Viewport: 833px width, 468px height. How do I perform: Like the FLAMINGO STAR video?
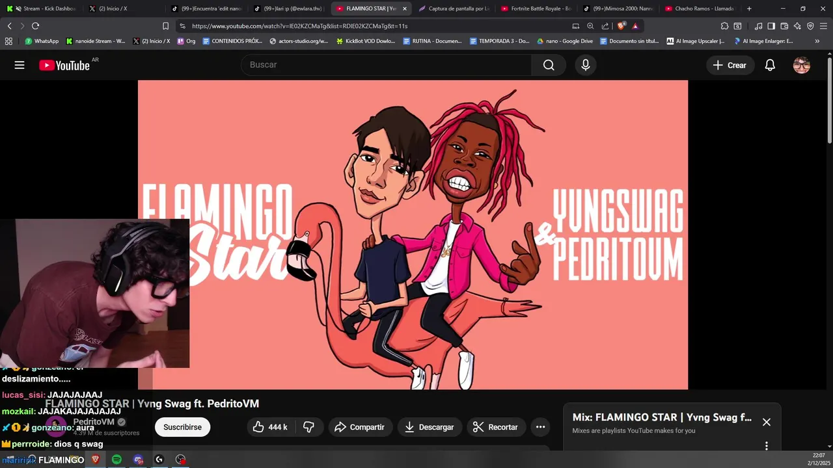pyautogui.click(x=270, y=427)
